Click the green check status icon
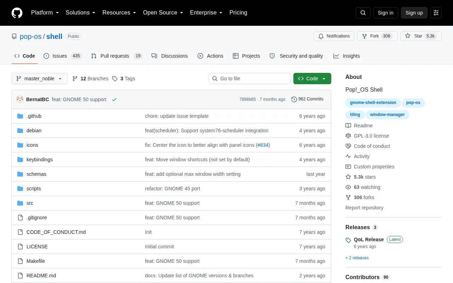This screenshot has width=453, height=283. click(114, 99)
